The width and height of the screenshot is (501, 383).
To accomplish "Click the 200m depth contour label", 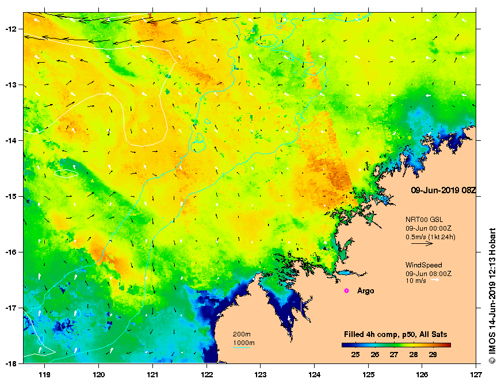I will (242, 335).
